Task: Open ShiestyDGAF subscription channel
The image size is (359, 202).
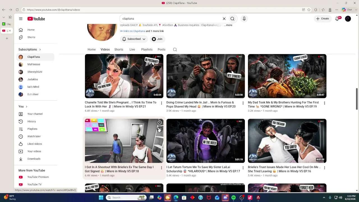Action: click(36, 72)
